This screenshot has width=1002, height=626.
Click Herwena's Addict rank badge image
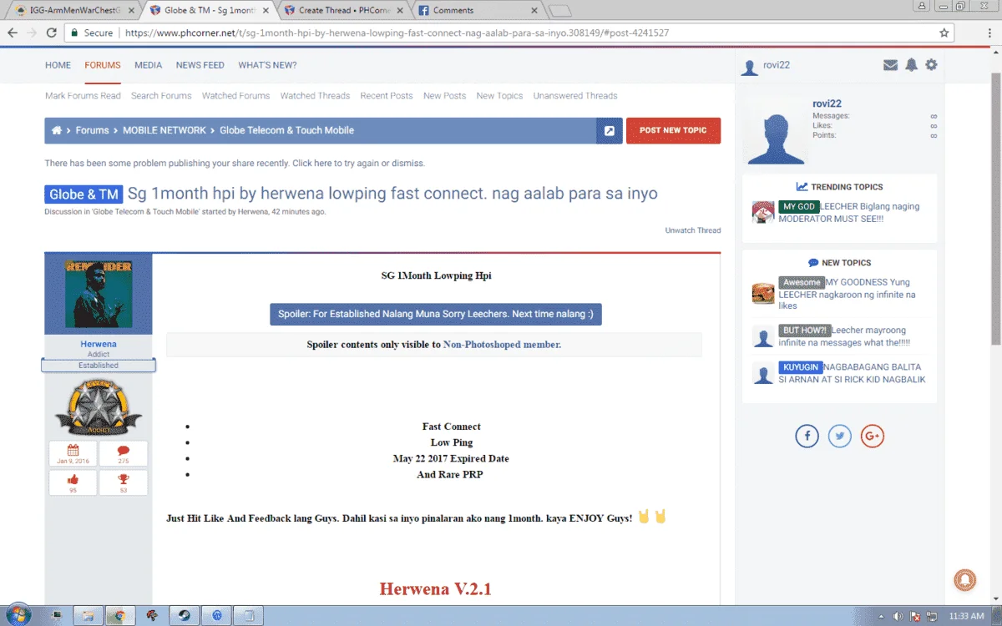99,406
